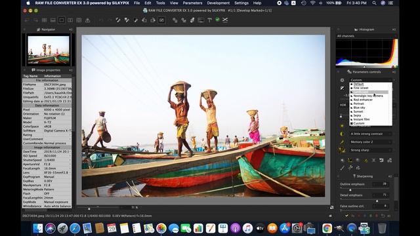The image size is (420, 236).
Task: Open the 'Strong sharp' dropdown
Action: [371, 150]
